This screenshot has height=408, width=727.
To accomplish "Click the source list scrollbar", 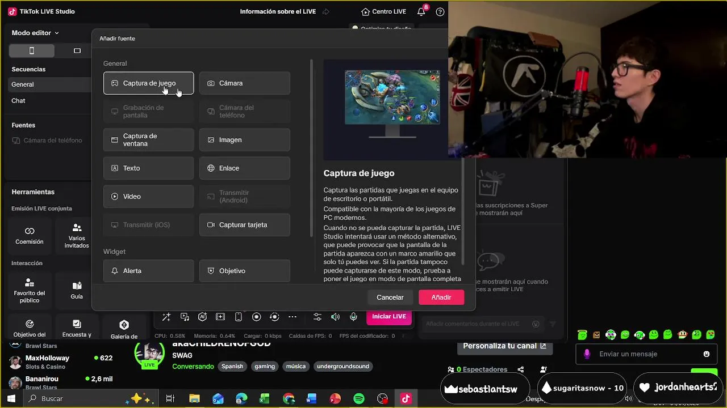I will 311,148.
